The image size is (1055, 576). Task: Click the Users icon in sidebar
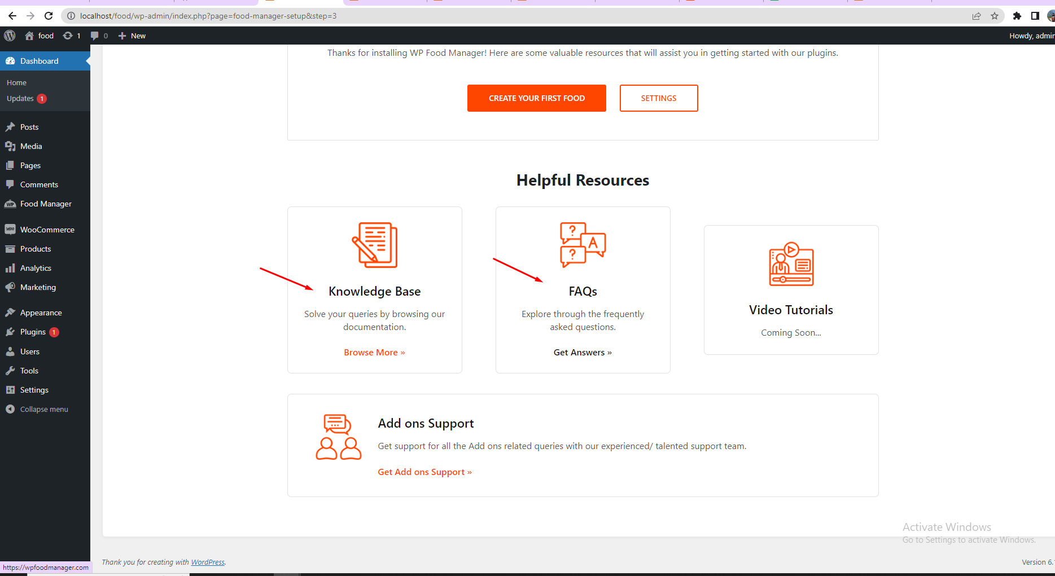[10, 351]
